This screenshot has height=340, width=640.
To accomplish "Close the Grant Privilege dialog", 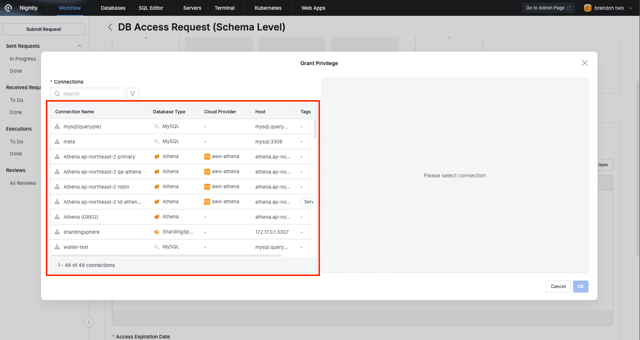I will 584,63.
